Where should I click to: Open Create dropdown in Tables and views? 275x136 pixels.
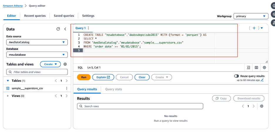tap(50, 64)
